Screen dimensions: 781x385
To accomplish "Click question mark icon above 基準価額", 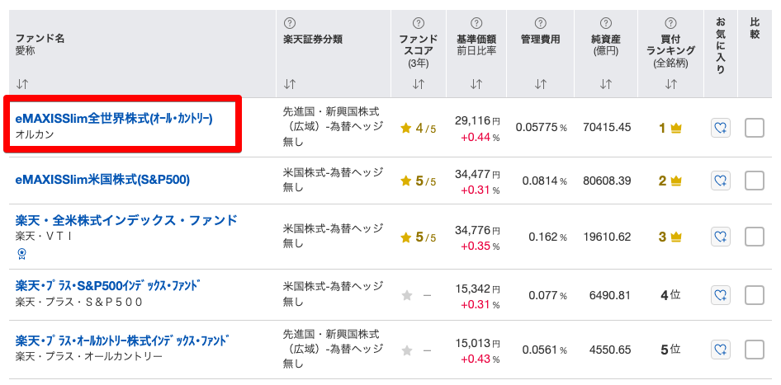I will [476, 23].
